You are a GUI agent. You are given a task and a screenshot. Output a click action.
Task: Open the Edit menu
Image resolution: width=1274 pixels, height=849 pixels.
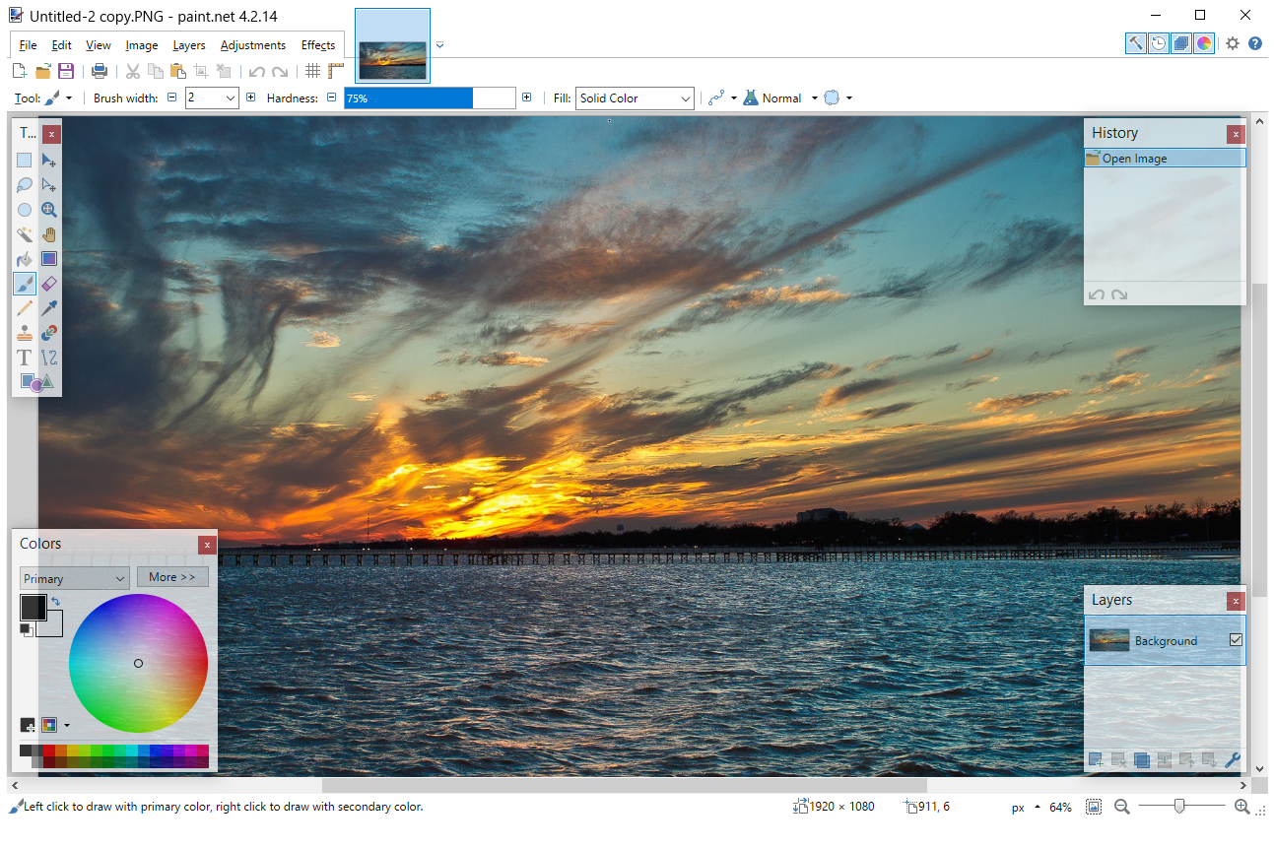pos(61,45)
